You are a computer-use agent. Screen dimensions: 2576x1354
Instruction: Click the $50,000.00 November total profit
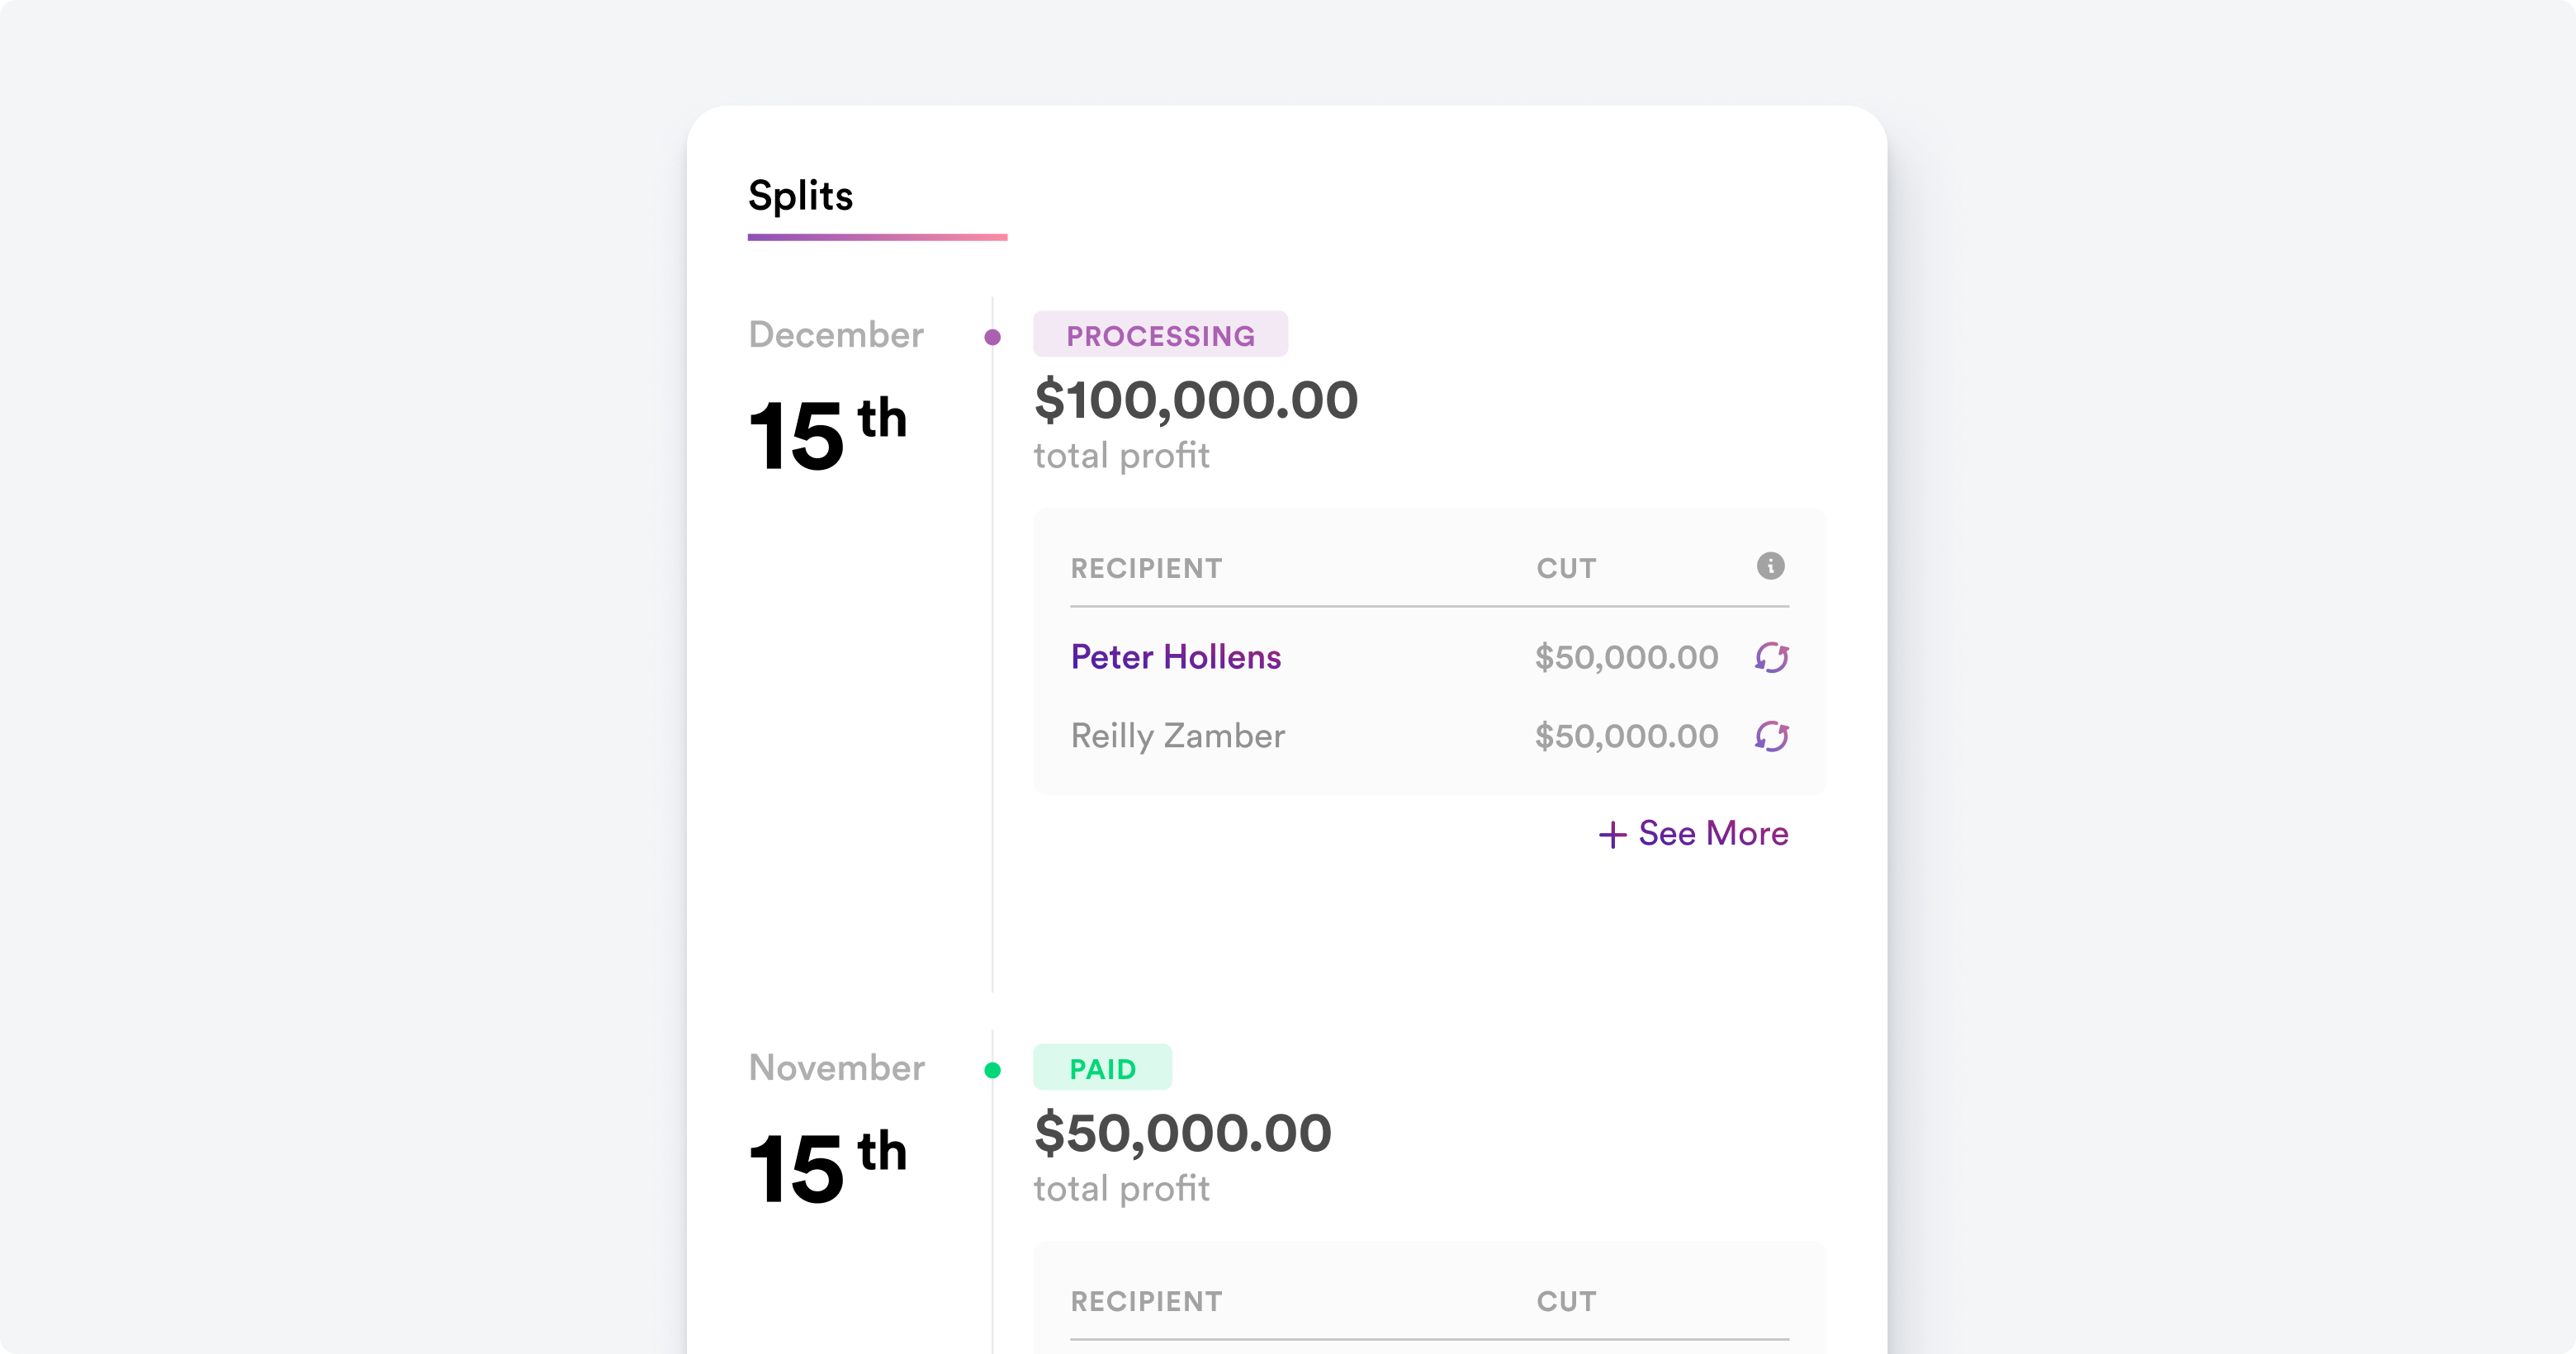click(x=1182, y=1133)
